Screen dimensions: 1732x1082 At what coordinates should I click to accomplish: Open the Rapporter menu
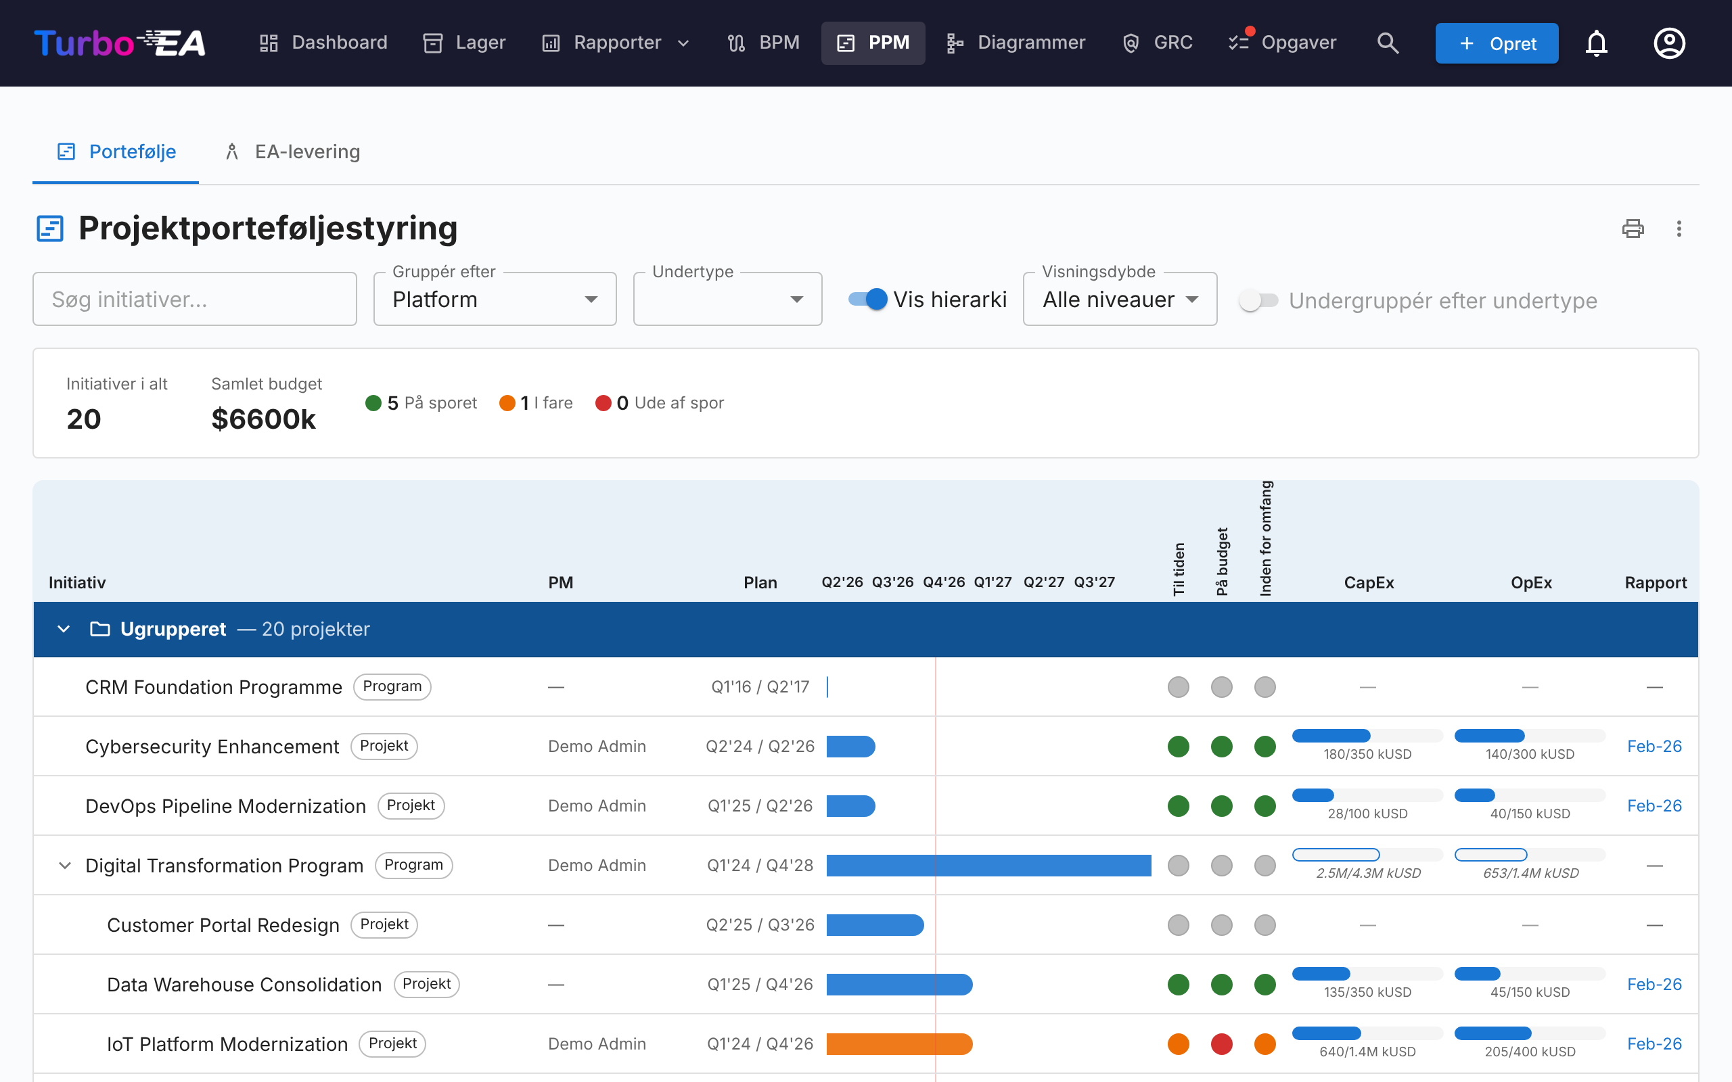[x=616, y=43]
